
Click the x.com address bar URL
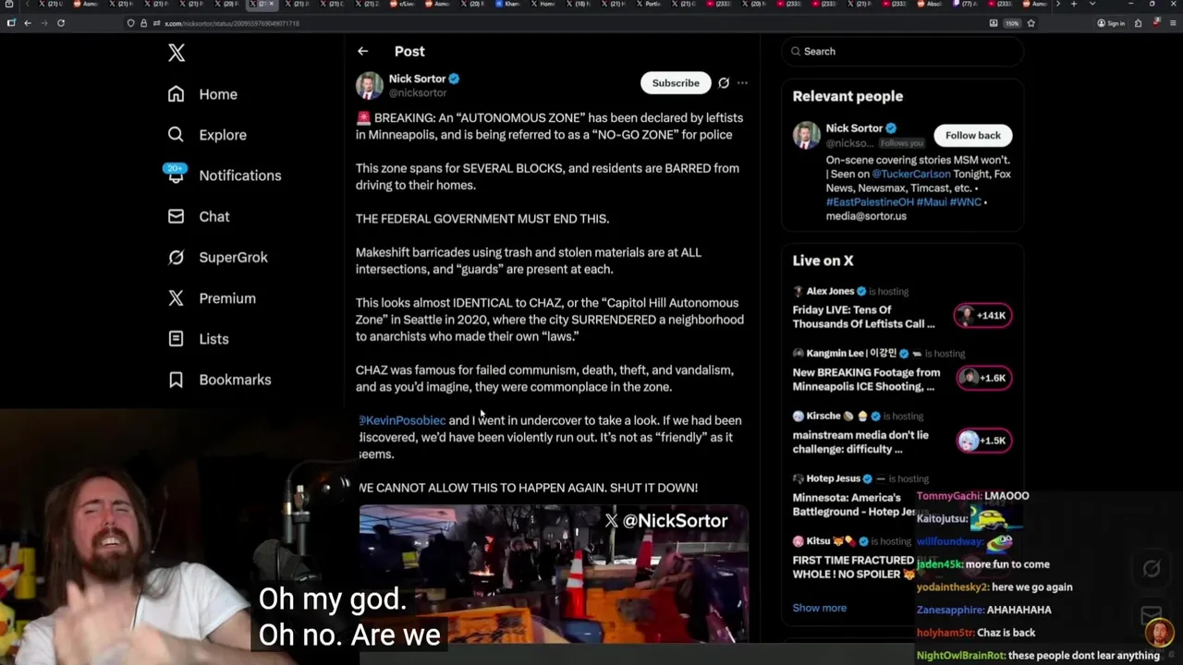[x=232, y=23]
